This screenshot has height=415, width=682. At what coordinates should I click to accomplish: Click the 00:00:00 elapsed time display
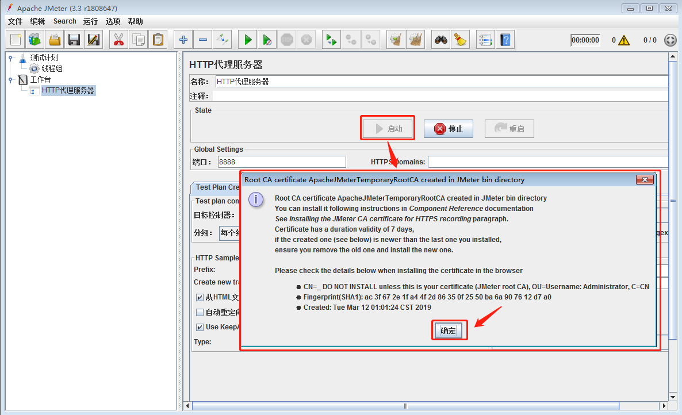pyautogui.click(x=585, y=40)
